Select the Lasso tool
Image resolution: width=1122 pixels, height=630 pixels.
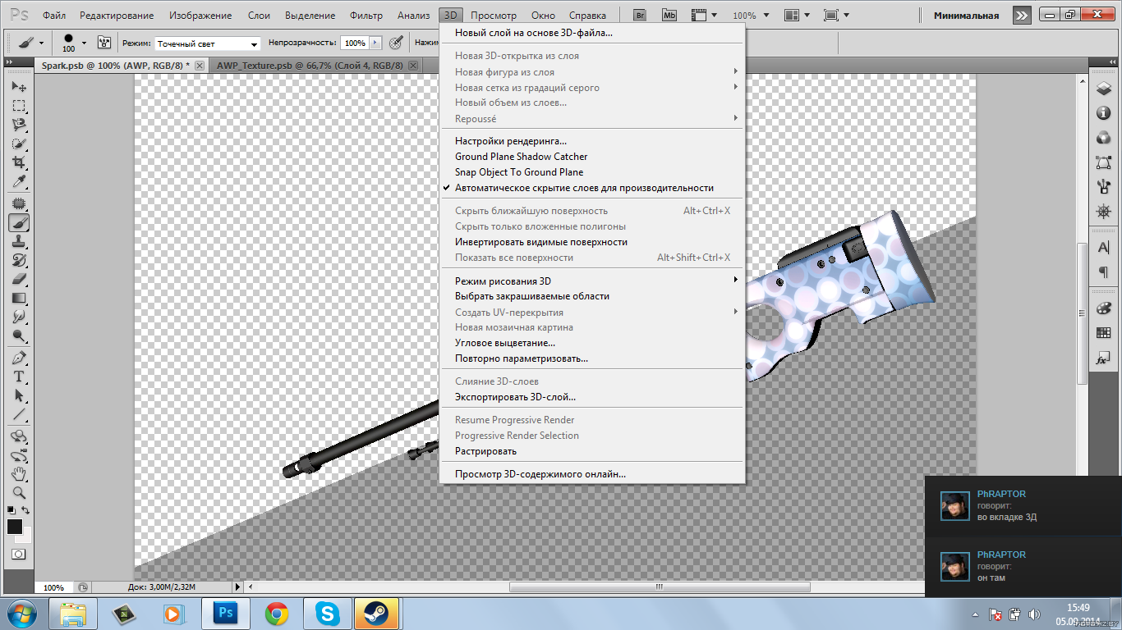tap(19, 125)
